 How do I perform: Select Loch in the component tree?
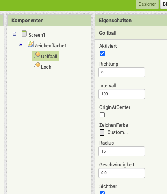coord(46,67)
